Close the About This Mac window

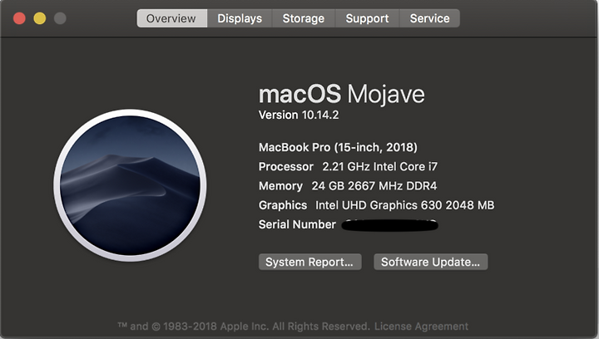point(19,18)
